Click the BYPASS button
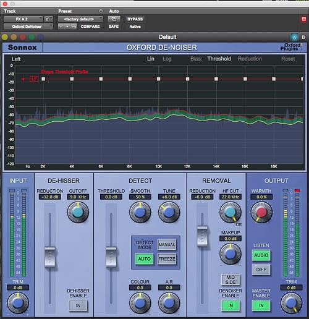Viewport: 309px width, 319px height. [135, 19]
